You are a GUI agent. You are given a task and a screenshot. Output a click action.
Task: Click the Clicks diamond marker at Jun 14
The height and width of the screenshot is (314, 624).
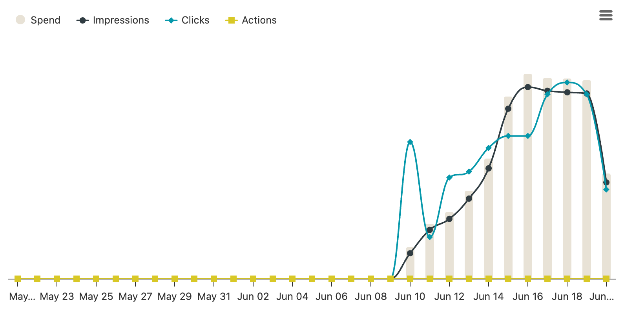(x=489, y=148)
